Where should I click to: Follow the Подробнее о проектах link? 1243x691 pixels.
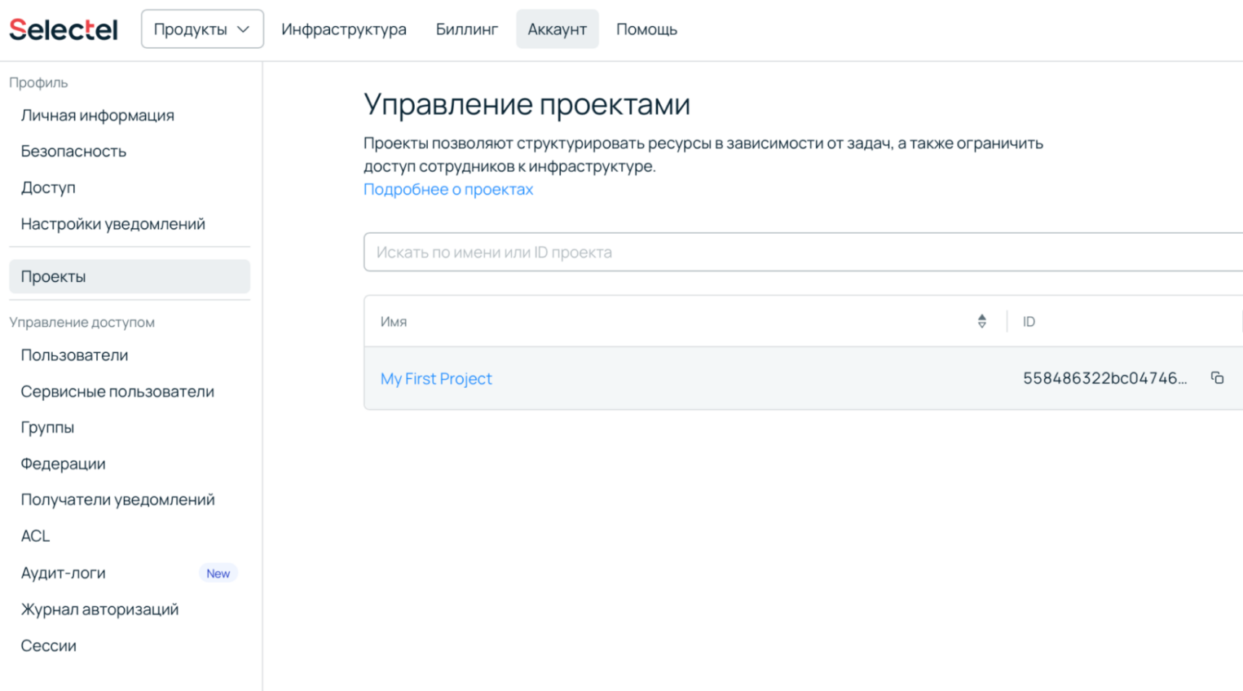(447, 189)
